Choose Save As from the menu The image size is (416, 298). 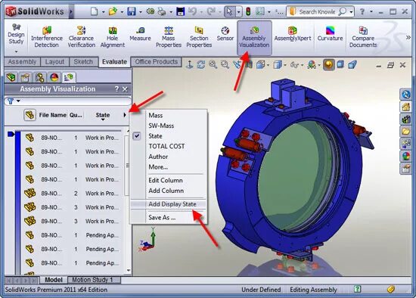(x=162, y=217)
